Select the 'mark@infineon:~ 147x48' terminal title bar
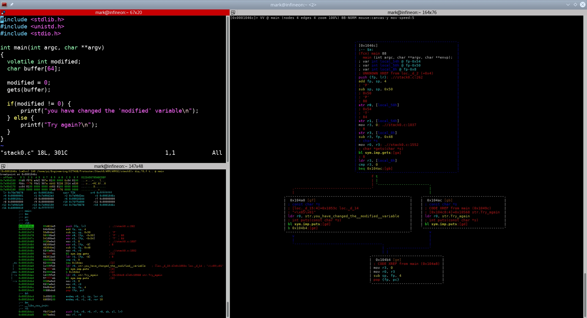The height and width of the screenshot is (318, 587). point(118,166)
